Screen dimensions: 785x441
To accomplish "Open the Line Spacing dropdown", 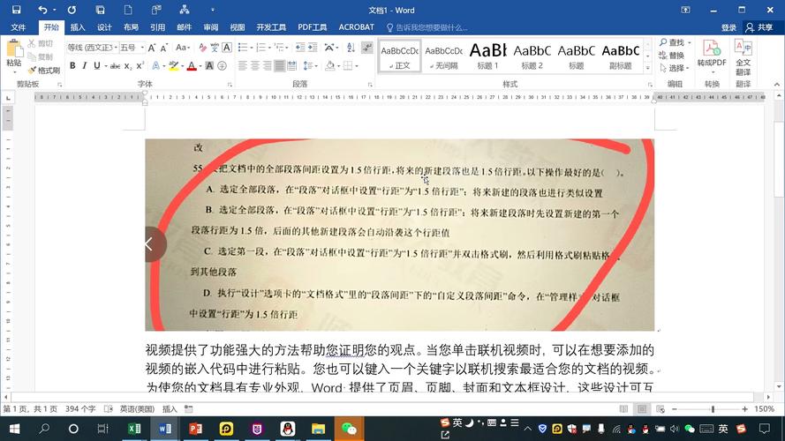I will coord(311,65).
